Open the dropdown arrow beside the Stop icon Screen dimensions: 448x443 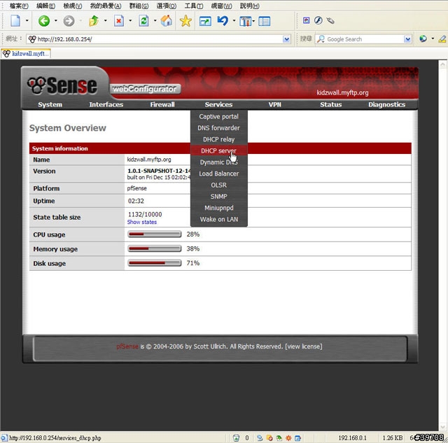[130, 20]
